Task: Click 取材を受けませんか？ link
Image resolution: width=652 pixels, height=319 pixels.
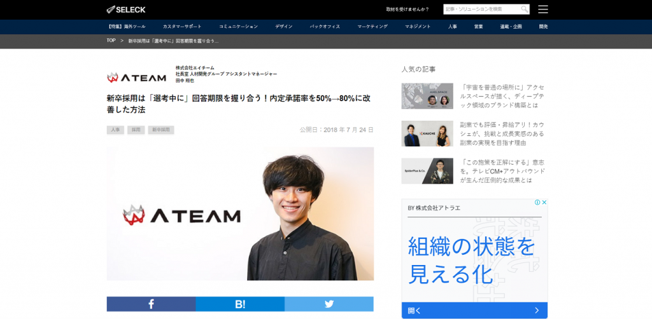Action: click(x=407, y=9)
